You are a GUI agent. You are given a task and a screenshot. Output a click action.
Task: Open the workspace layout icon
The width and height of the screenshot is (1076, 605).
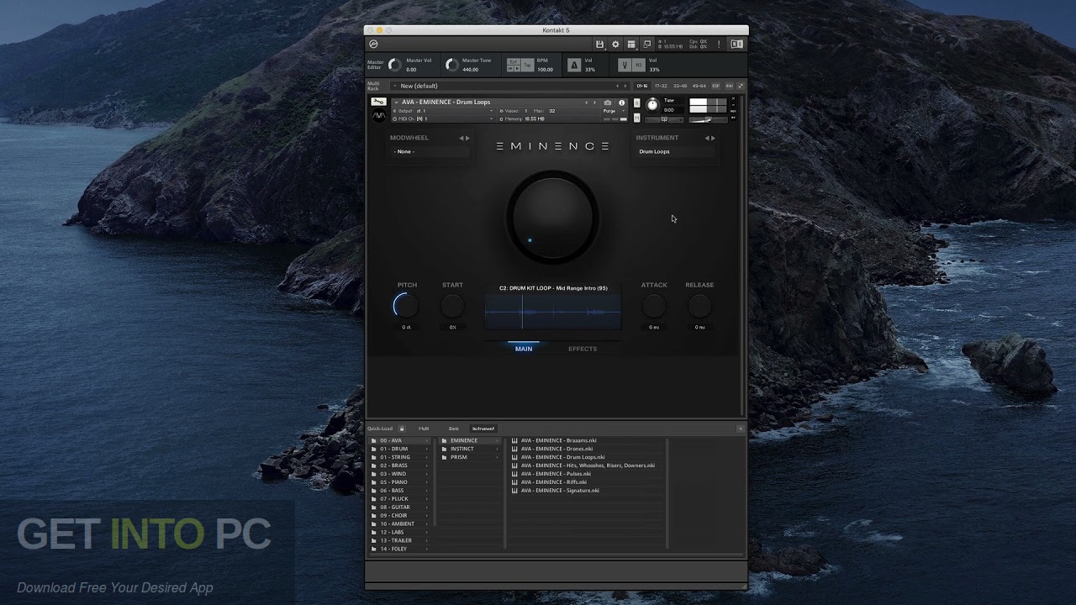[631, 44]
